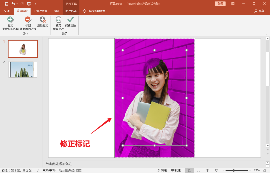Click fit slide to current window icon
Viewport: 270px width, 173px height.
264,170
